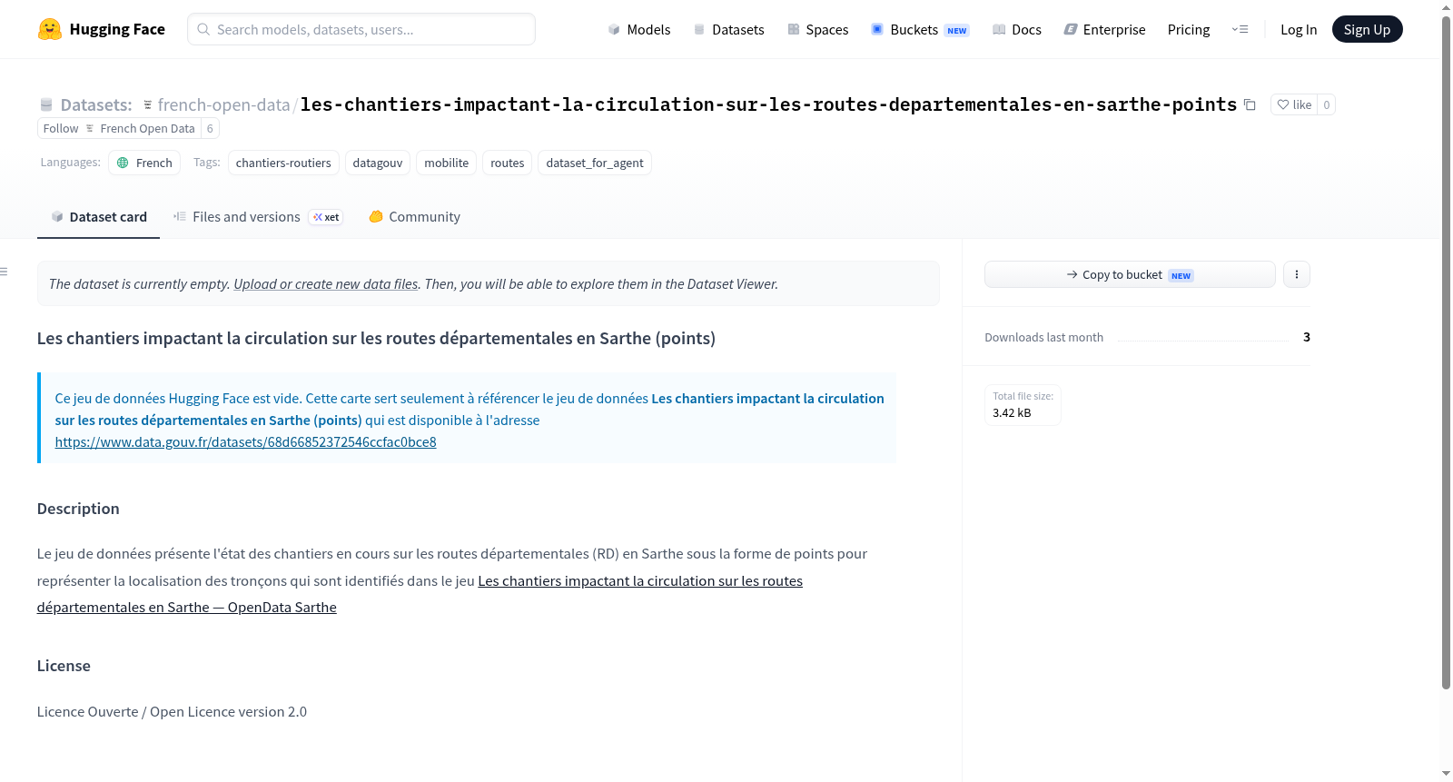Screen dimensions: 1453x782
Task: Click the 'Licence Ouverte / Open Licence version 2.0' text
Action: (x=172, y=712)
